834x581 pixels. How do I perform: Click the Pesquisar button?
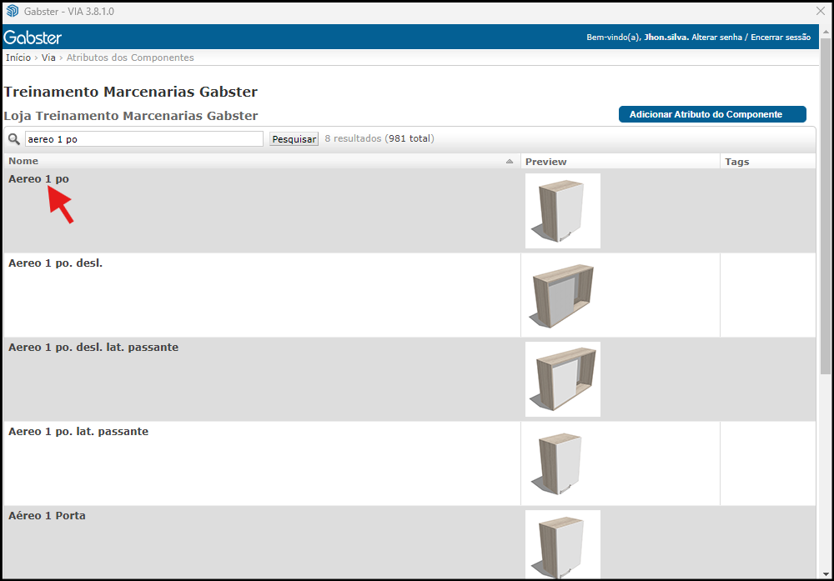tap(294, 139)
